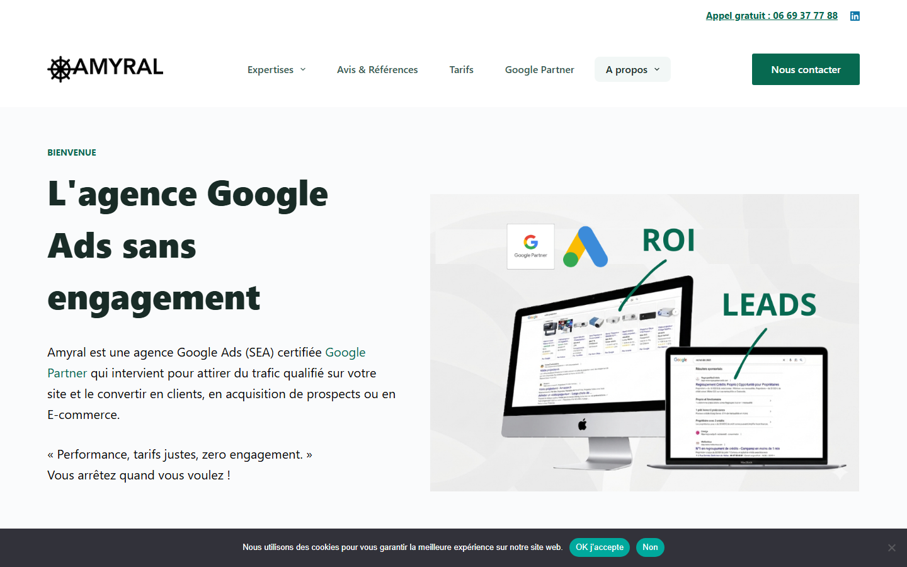The image size is (907, 567).
Task: Click the Amyral ship wheel logo
Action: point(60,69)
